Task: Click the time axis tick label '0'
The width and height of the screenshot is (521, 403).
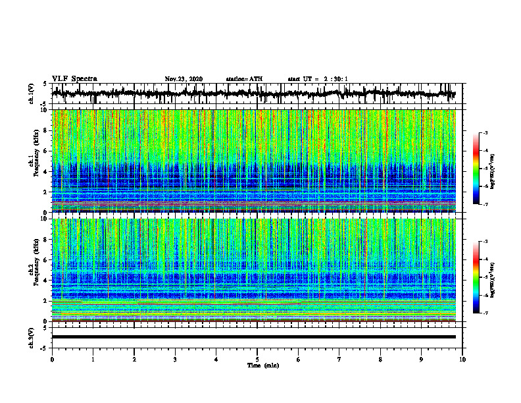Action: [52, 360]
